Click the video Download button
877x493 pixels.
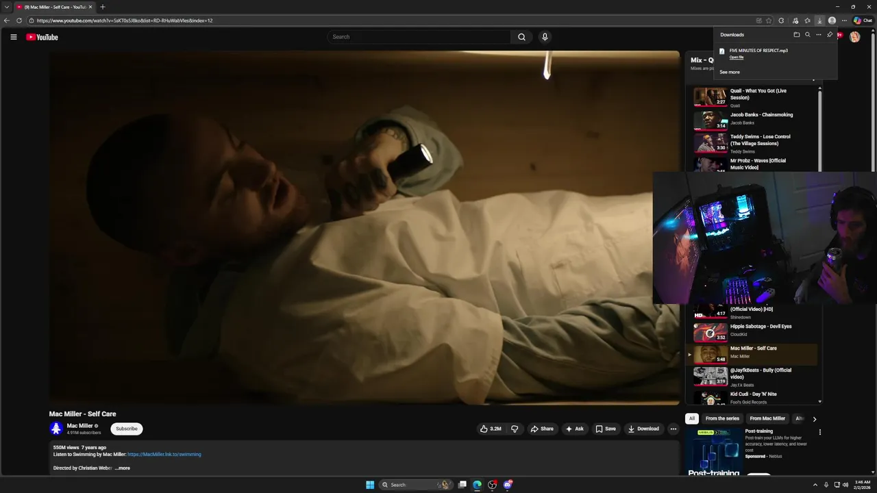(643, 429)
